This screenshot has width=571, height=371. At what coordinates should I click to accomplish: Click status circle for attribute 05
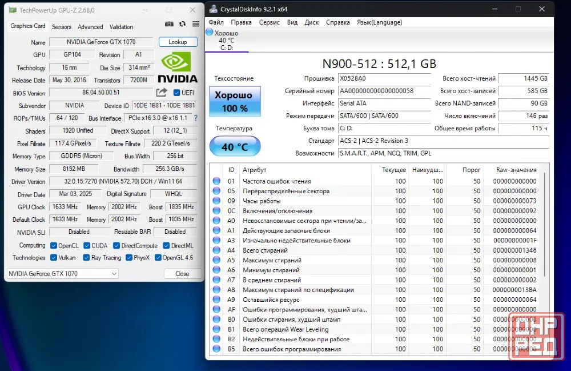pyautogui.click(x=216, y=190)
